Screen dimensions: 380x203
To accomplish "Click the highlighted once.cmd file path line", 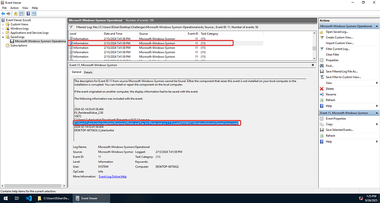I will pos(157,123).
